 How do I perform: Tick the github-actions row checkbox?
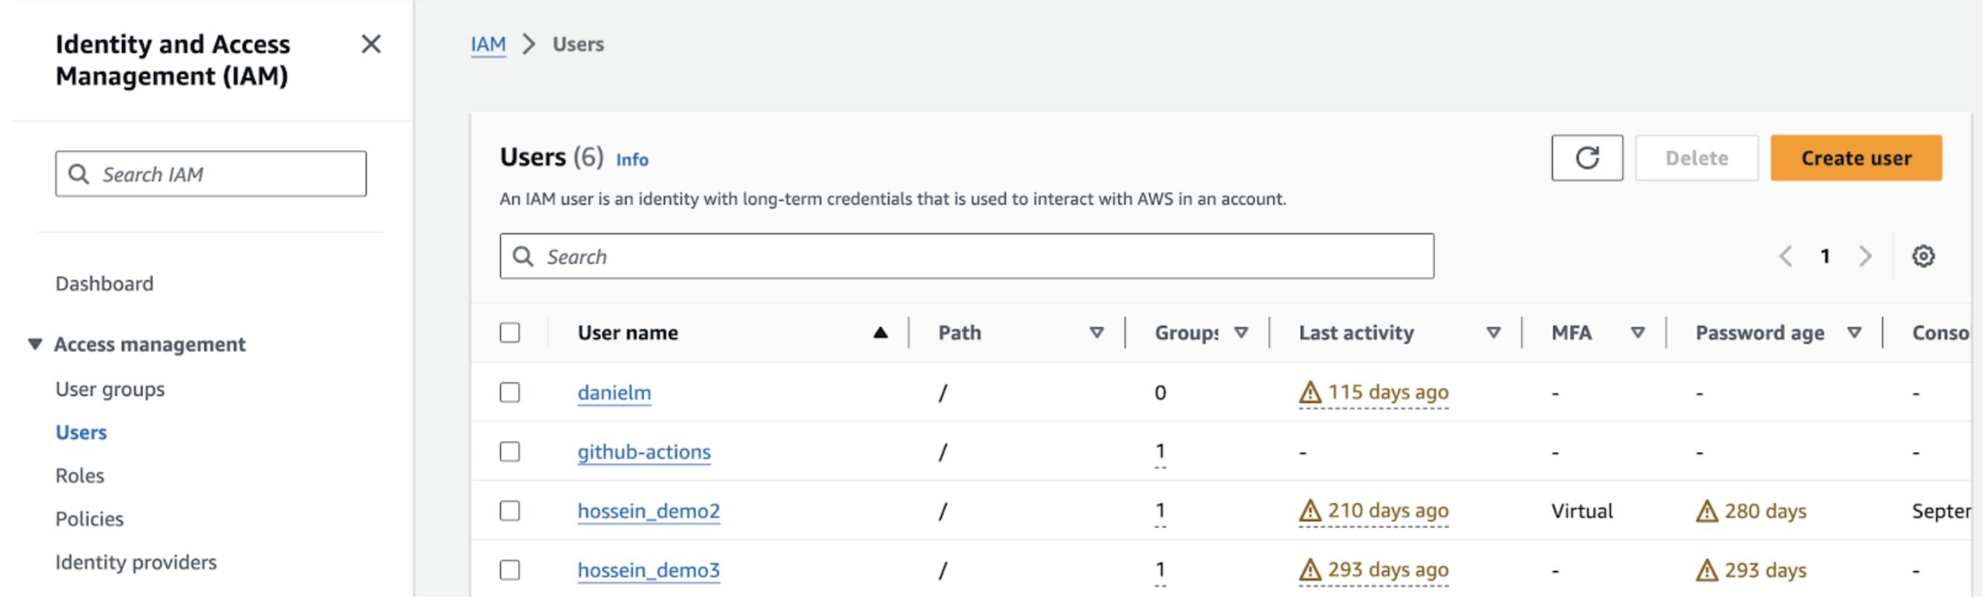pyautogui.click(x=510, y=451)
